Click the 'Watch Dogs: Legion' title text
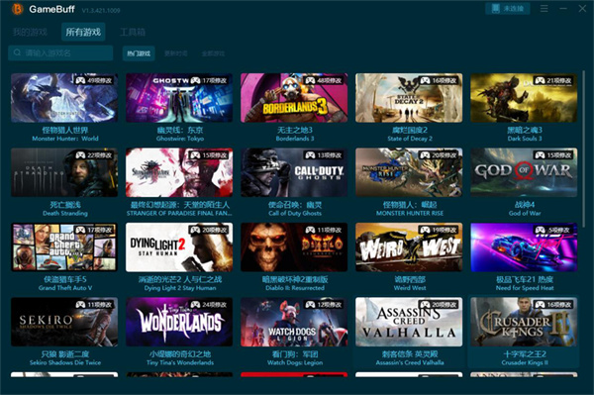This screenshot has width=594, height=395. click(x=295, y=362)
